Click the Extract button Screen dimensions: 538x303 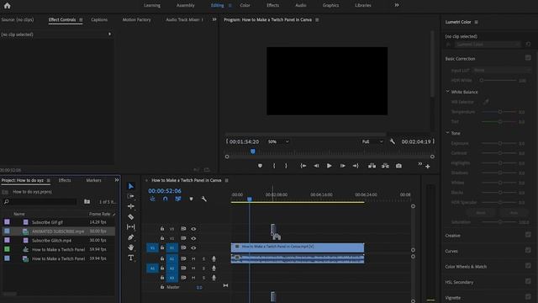pyautogui.click(x=385, y=166)
